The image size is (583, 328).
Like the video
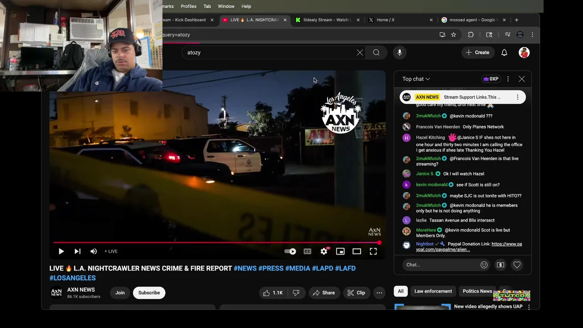(x=272, y=293)
